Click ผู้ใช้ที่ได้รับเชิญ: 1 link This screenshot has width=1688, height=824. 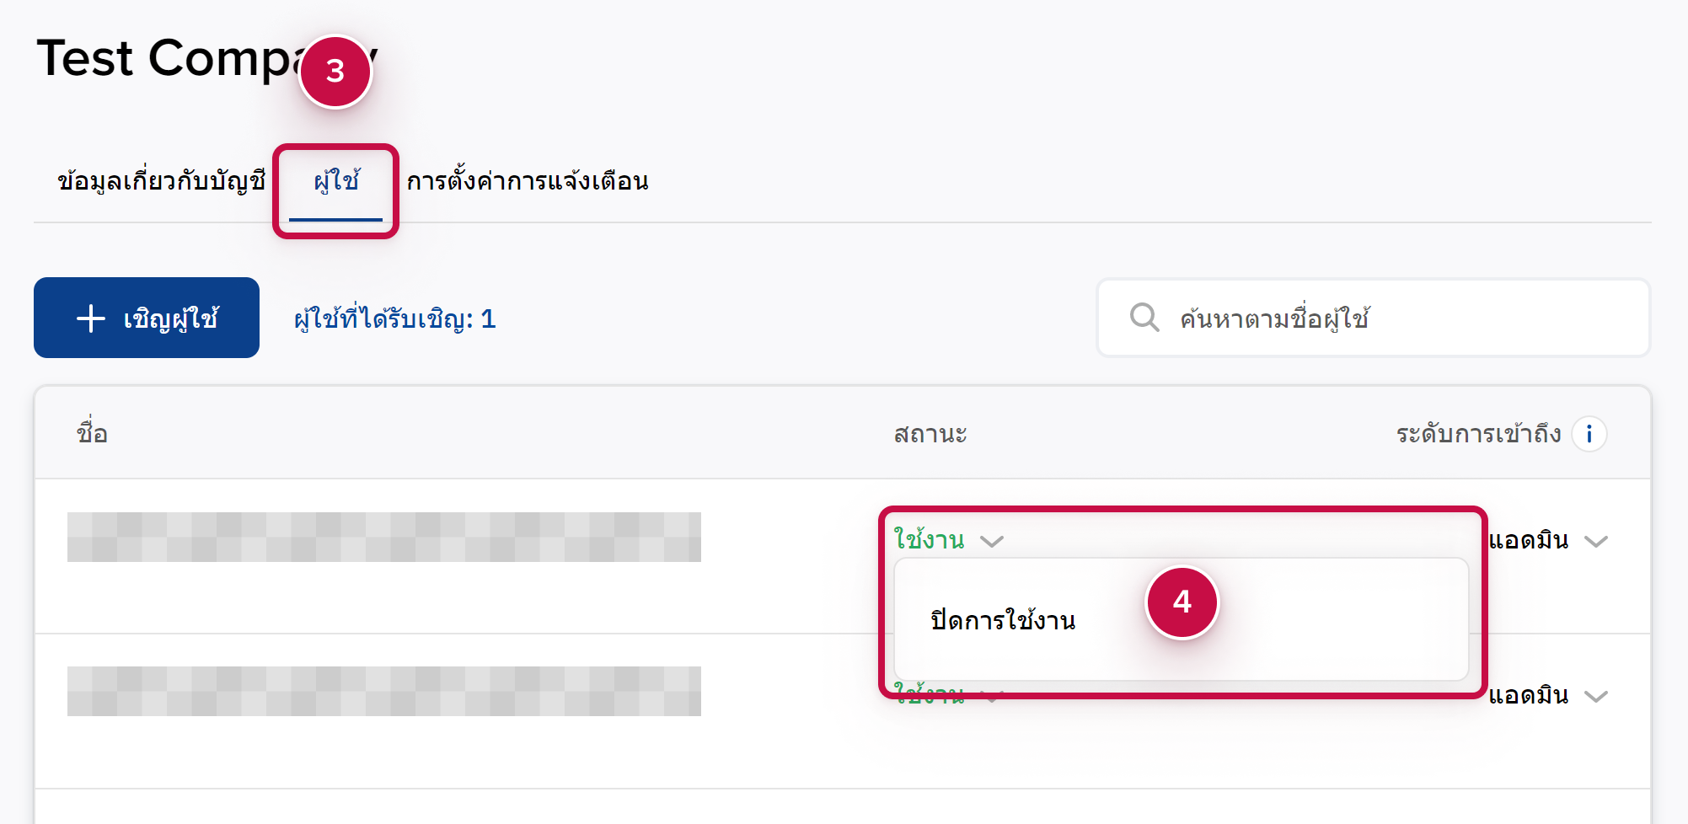(x=394, y=318)
